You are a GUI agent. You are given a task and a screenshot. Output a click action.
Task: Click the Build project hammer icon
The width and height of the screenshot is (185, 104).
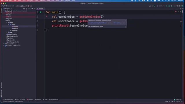click(154, 6)
